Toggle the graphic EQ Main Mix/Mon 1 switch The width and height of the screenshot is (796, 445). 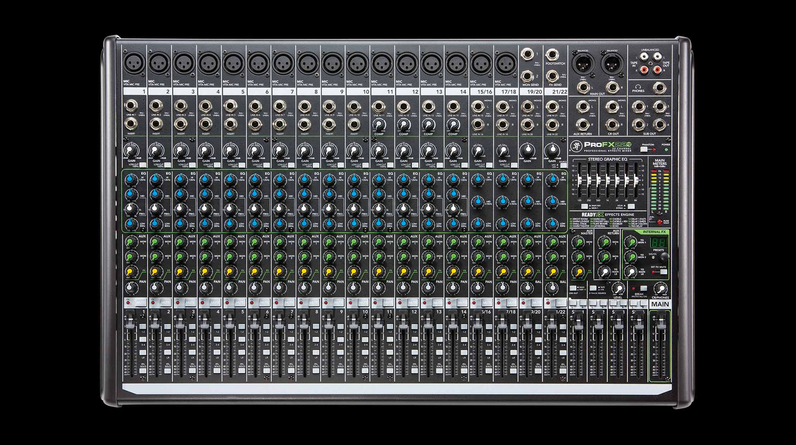[x=585, y=207]
